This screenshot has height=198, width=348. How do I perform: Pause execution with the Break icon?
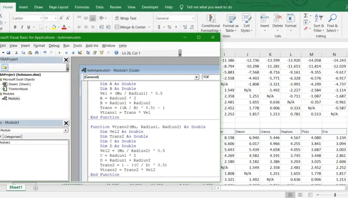click(x=66, y=53)
